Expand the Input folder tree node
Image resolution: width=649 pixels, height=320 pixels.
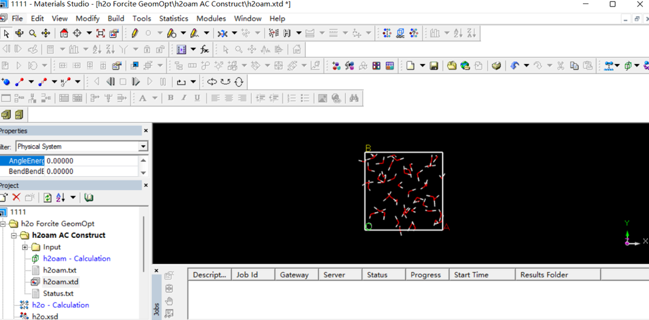25,247
